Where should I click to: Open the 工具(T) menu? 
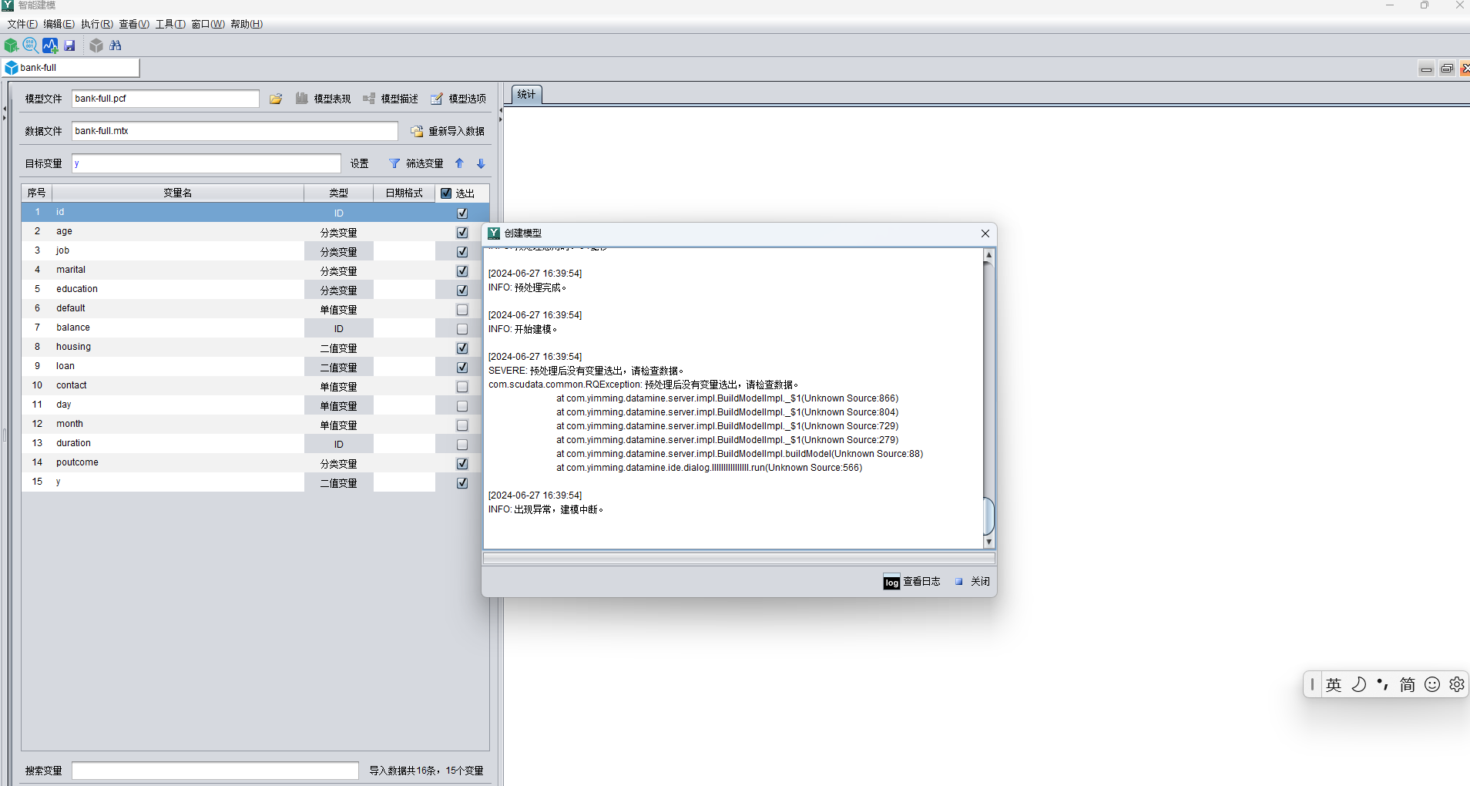point(170,24)
